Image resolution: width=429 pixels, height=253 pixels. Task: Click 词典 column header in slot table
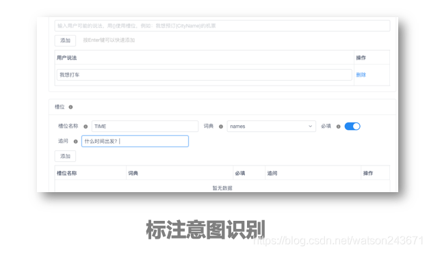click(x=133, y=173)
